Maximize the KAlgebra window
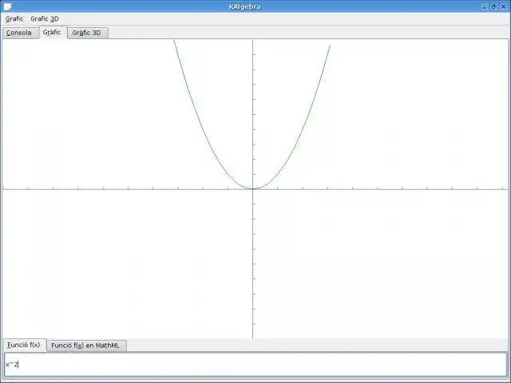 pyautogui.click(x=493, y=6)
